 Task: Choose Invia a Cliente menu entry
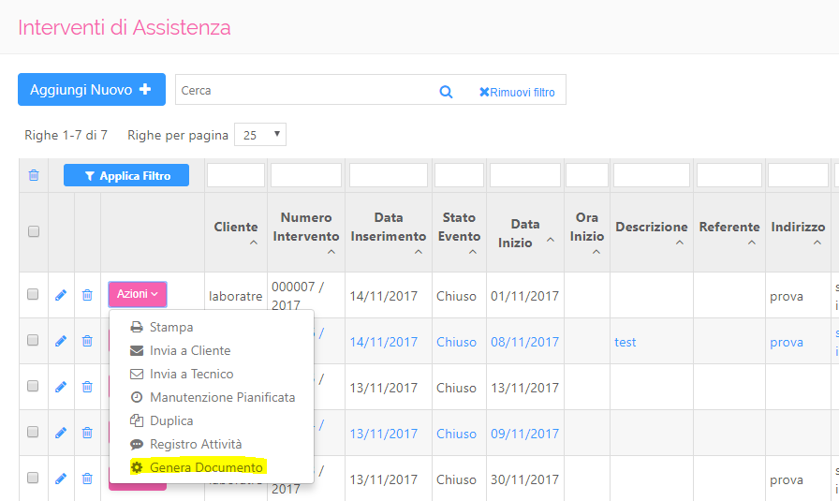[x=181, y=350]
